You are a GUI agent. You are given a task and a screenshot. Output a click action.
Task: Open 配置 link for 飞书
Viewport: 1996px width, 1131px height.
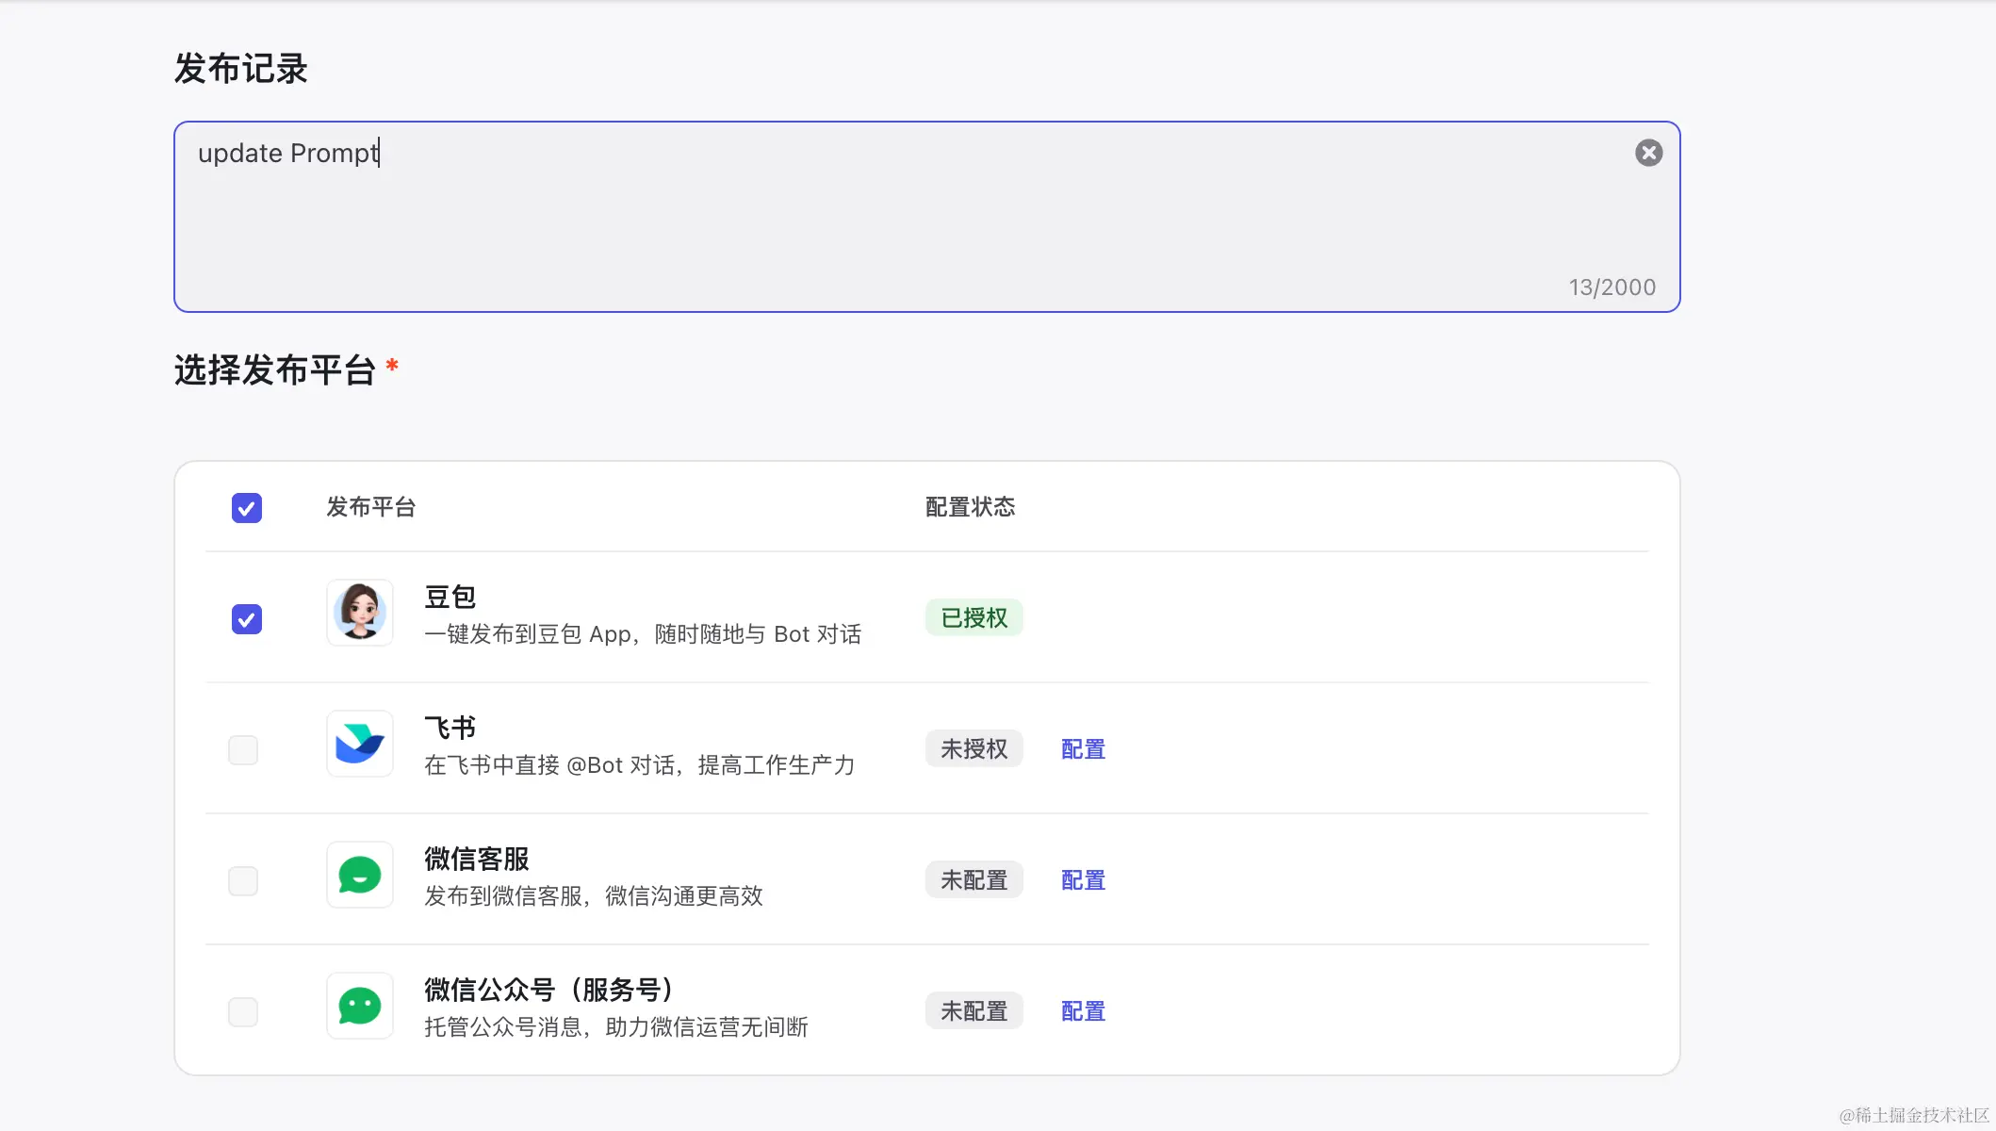1083,749
